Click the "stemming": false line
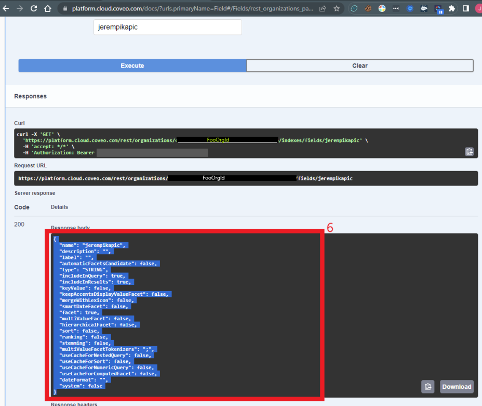 [x=85, y=343]
